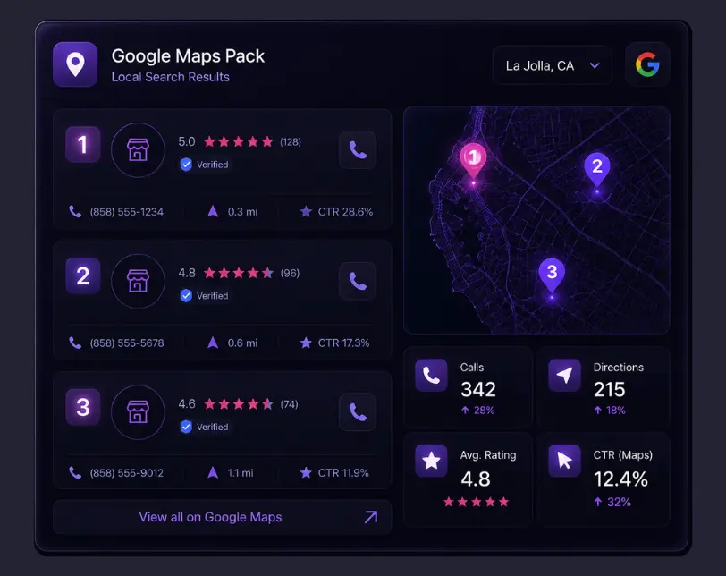Click the Local Search Results subtitle

point(171,77)
